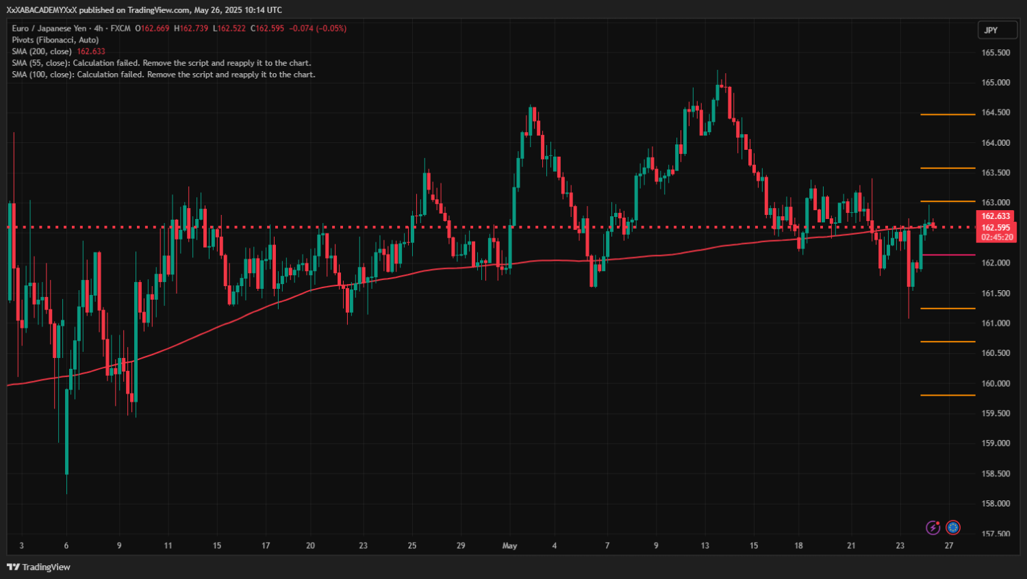The width and height of the screenshot is (1027, 579).
Task: Click the 27 date on time axis
Action: point(949,545)
